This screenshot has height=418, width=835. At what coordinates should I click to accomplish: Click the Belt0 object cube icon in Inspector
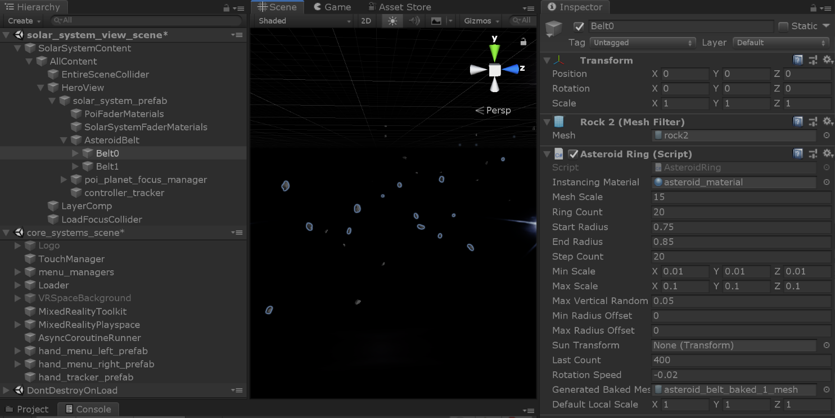pos(554,29)
